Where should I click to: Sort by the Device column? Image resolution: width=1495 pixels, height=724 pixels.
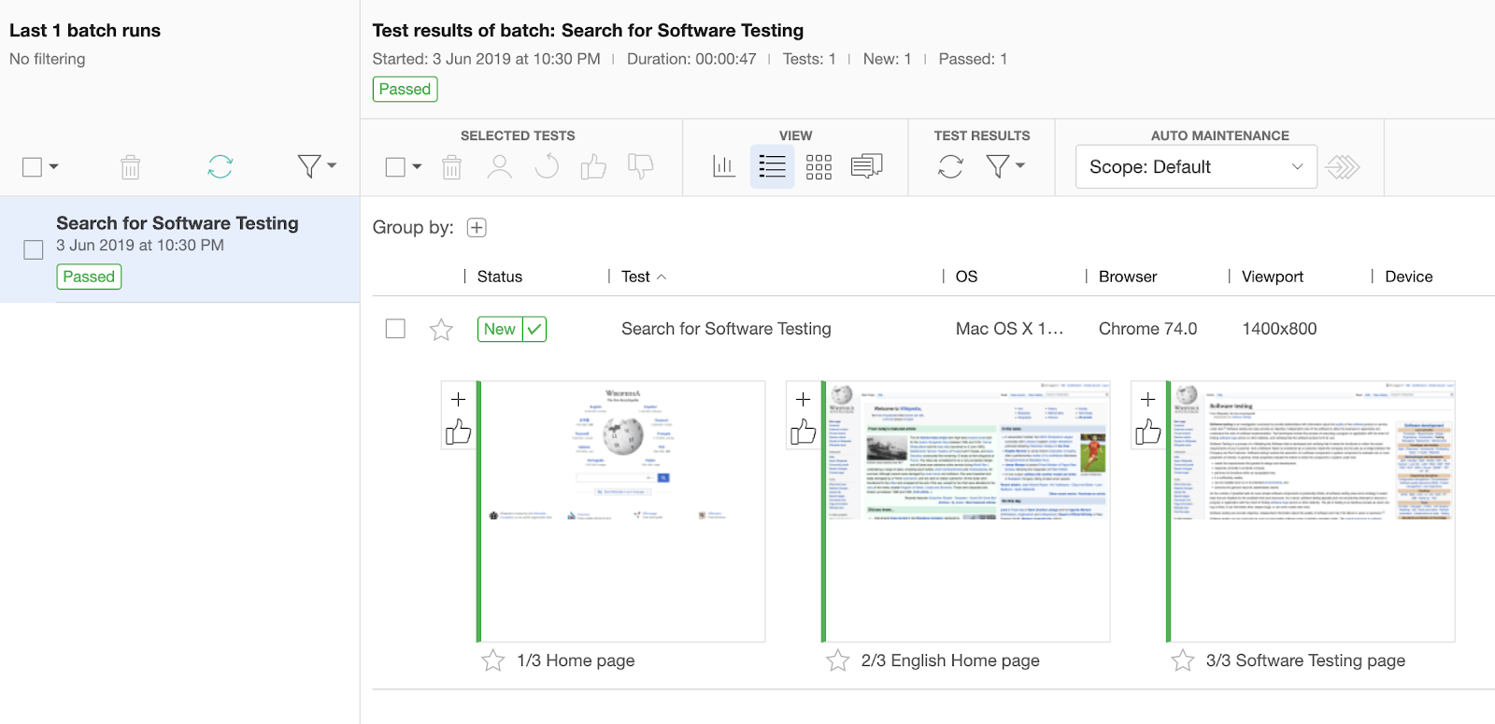coord(1409,277)
